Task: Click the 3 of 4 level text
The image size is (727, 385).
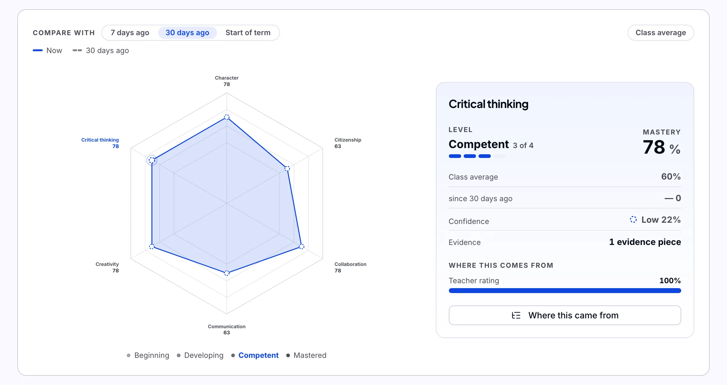Action: (523, 146)
